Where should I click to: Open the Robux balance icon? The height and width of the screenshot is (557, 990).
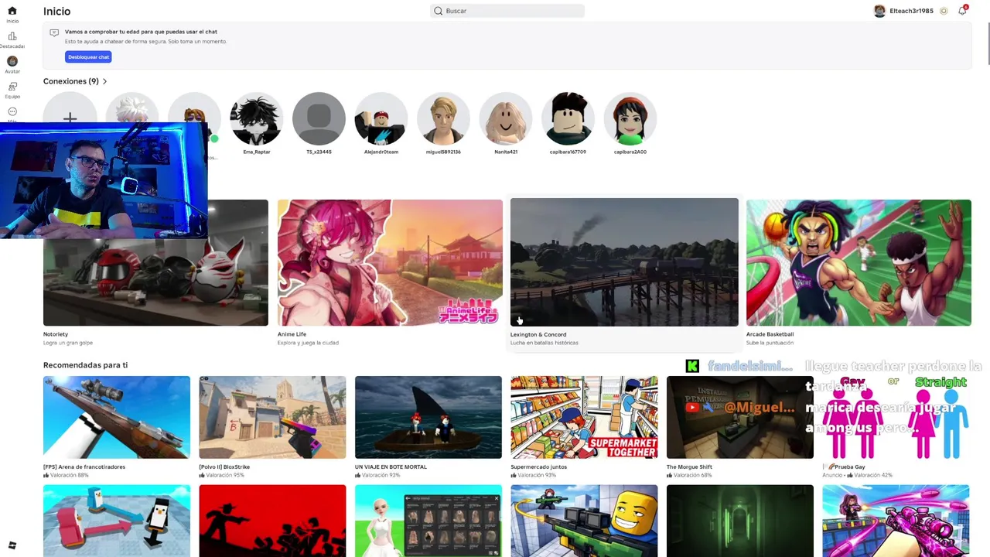944,11
